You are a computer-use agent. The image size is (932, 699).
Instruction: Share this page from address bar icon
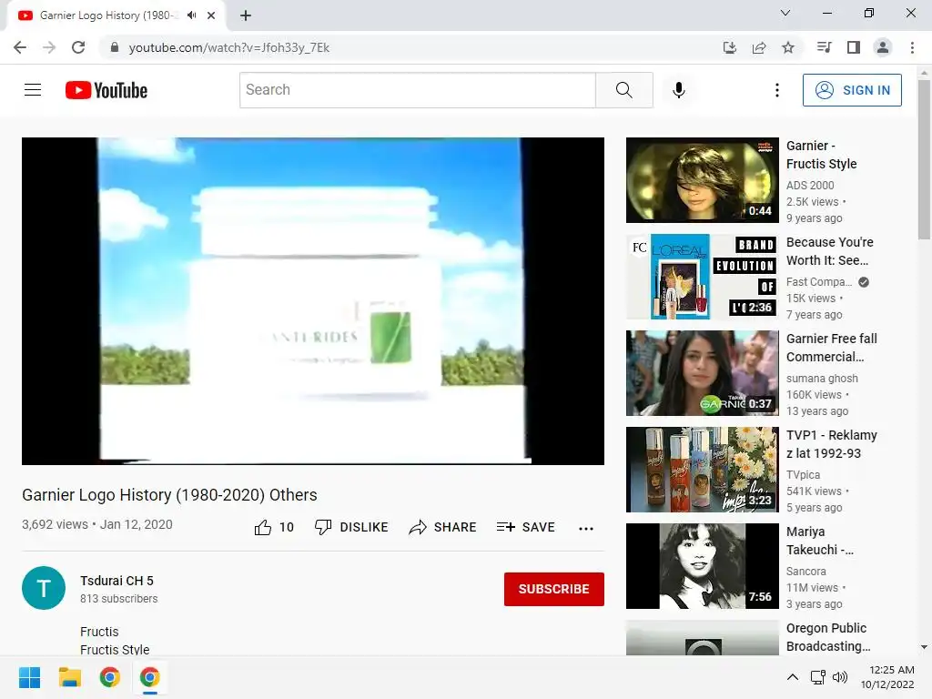click(x=759, y=47)
